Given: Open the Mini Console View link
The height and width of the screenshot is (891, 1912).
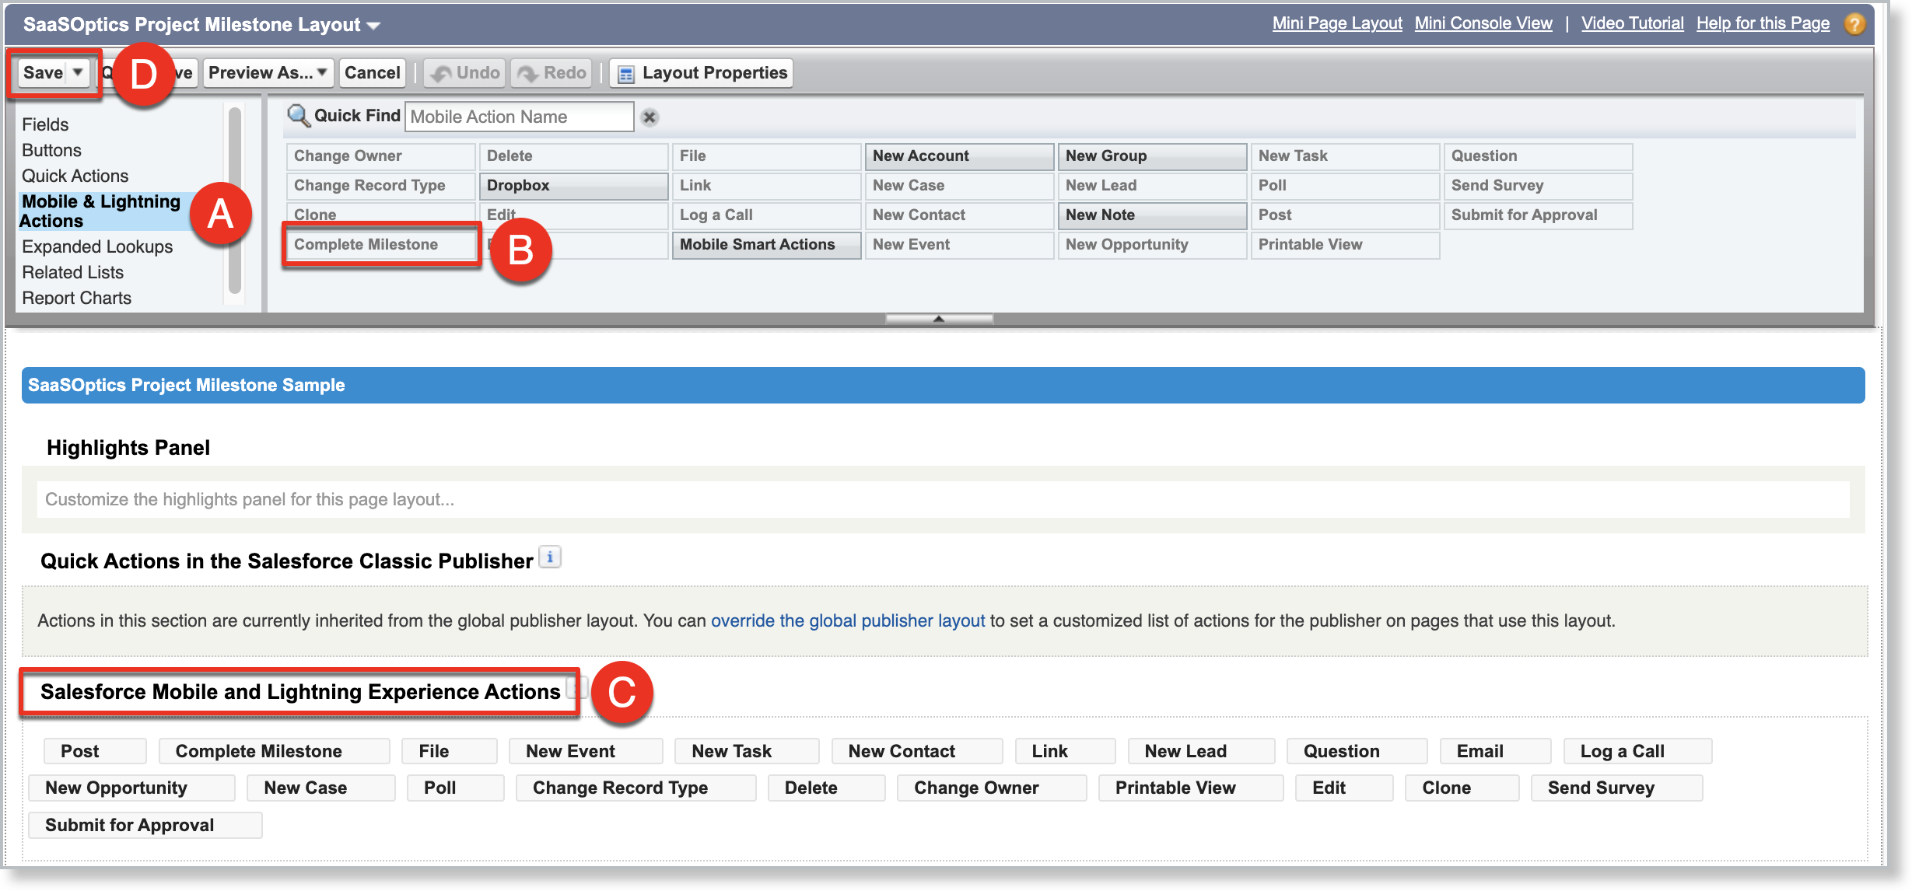Looking at the screenshot, I should tap(1483, 23).
